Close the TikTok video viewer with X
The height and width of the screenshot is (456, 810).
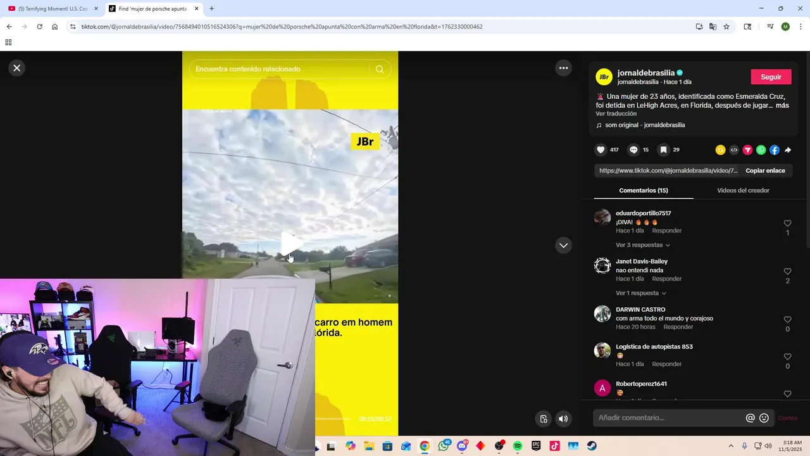point(17,68)
